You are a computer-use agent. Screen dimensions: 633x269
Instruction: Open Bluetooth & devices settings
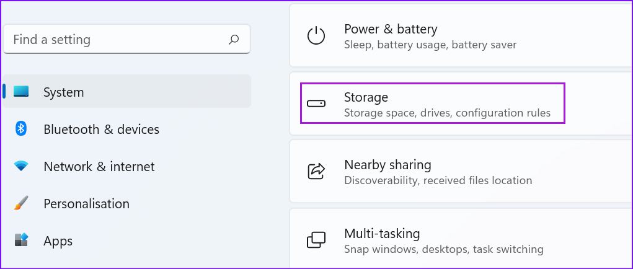coord(126,129)
